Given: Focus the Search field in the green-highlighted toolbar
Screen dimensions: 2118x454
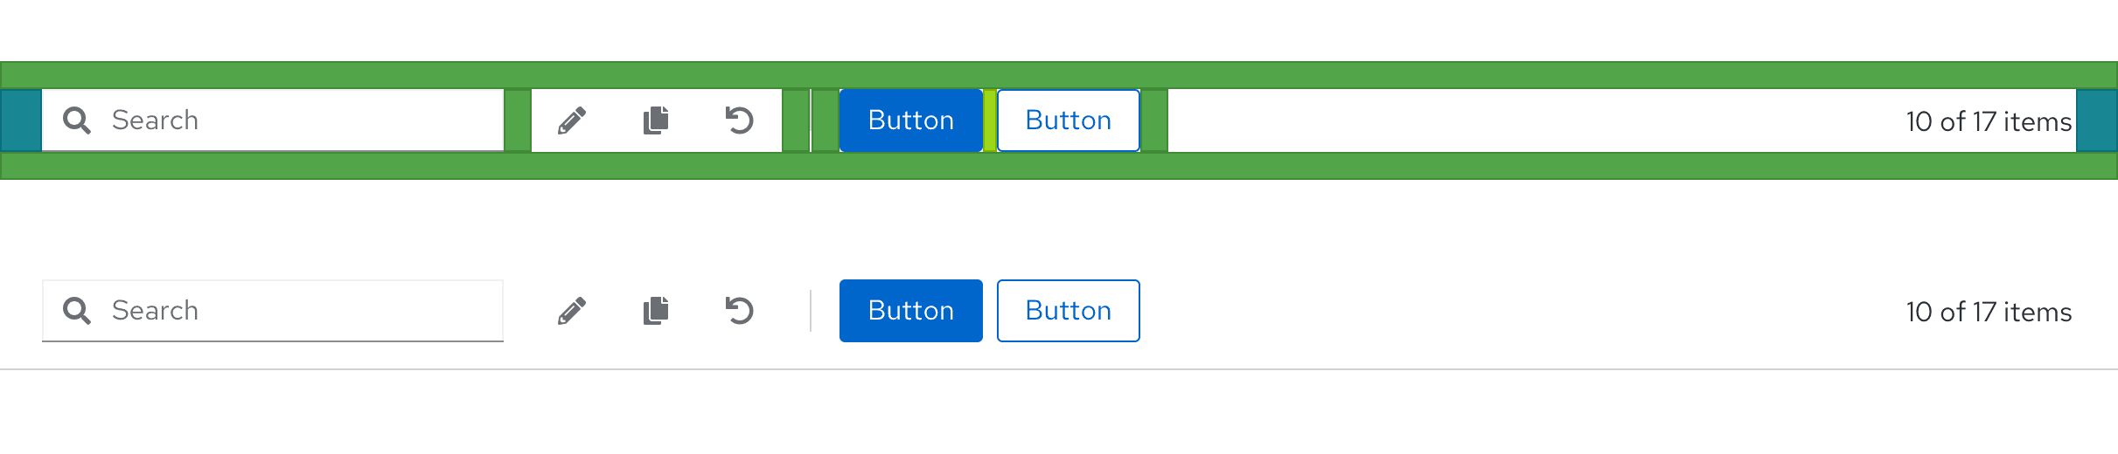Looking at the screenshot, I should 297,120.
